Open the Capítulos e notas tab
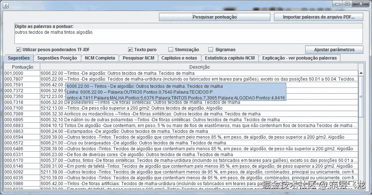372x196 pixels. (x=179, y=58)
